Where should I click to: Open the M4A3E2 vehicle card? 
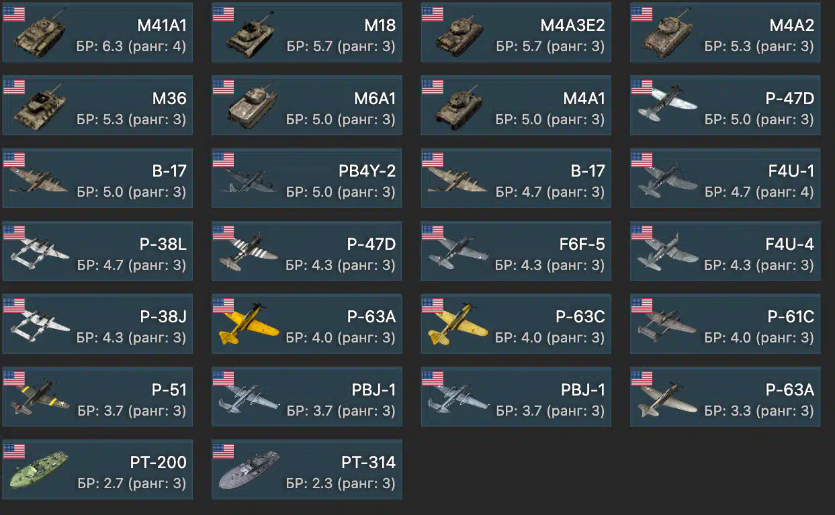click(516, 33)
